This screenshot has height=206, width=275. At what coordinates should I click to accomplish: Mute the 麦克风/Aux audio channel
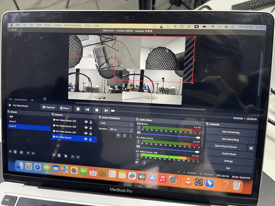(139, 132)
